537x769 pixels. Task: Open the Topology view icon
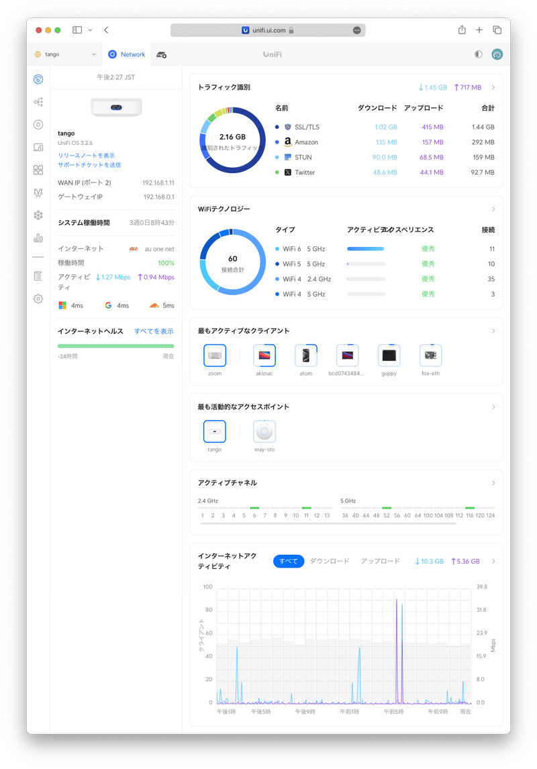click(x=38, y=102)
